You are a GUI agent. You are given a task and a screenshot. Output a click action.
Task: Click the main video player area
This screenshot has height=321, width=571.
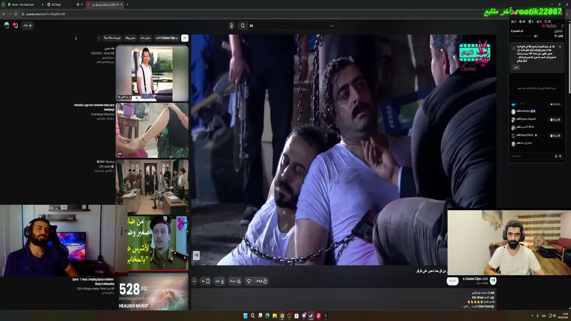(x=343, y=150)
